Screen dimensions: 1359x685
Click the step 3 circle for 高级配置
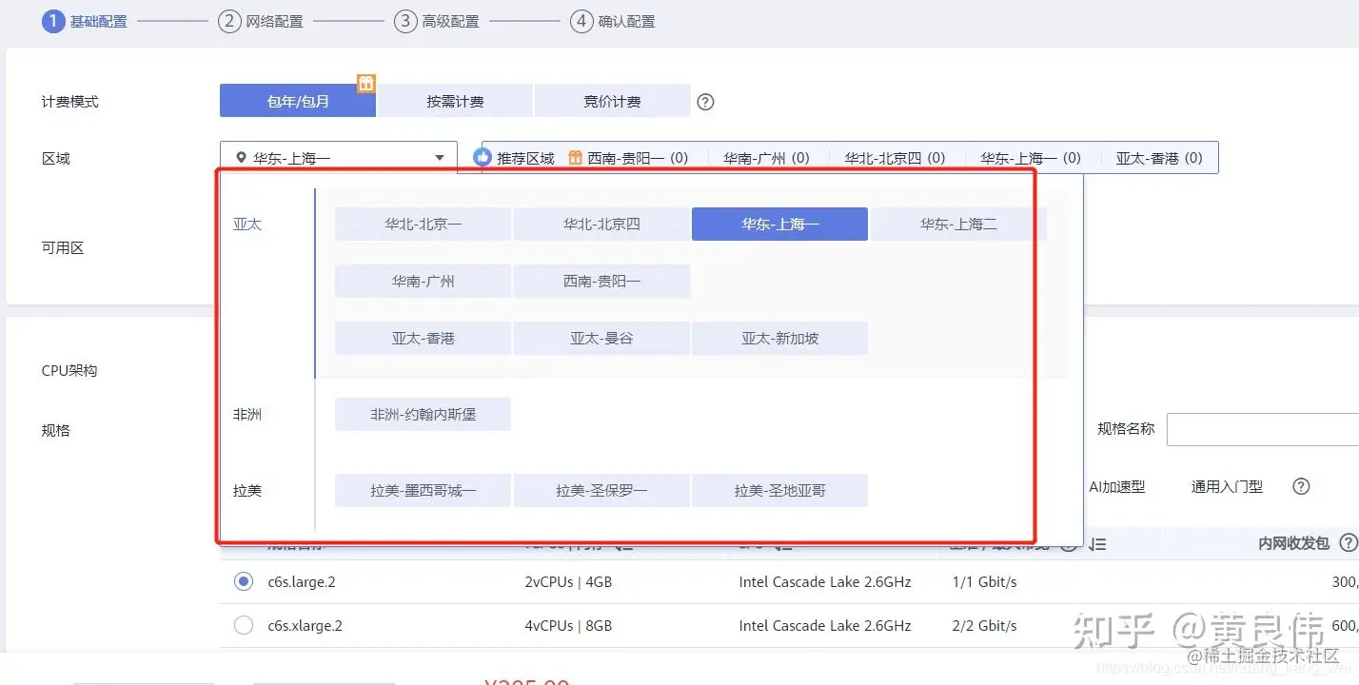405,21
